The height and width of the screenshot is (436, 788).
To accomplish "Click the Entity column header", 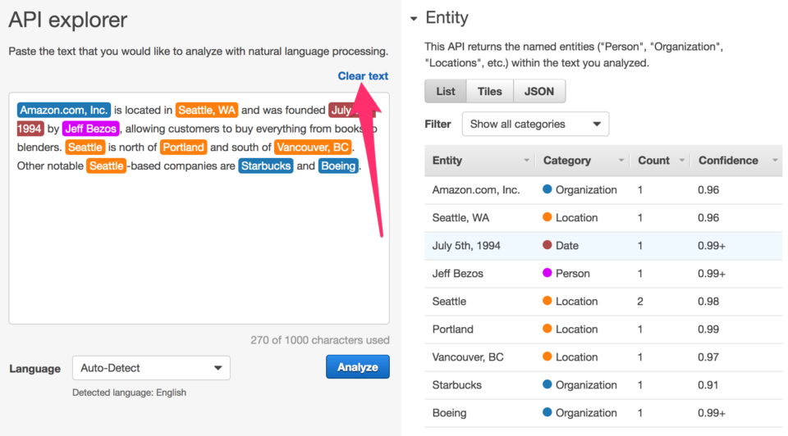I will click(x=447, y=161).
